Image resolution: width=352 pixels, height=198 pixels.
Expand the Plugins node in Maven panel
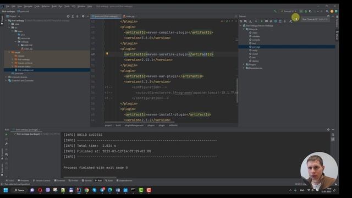244,64
